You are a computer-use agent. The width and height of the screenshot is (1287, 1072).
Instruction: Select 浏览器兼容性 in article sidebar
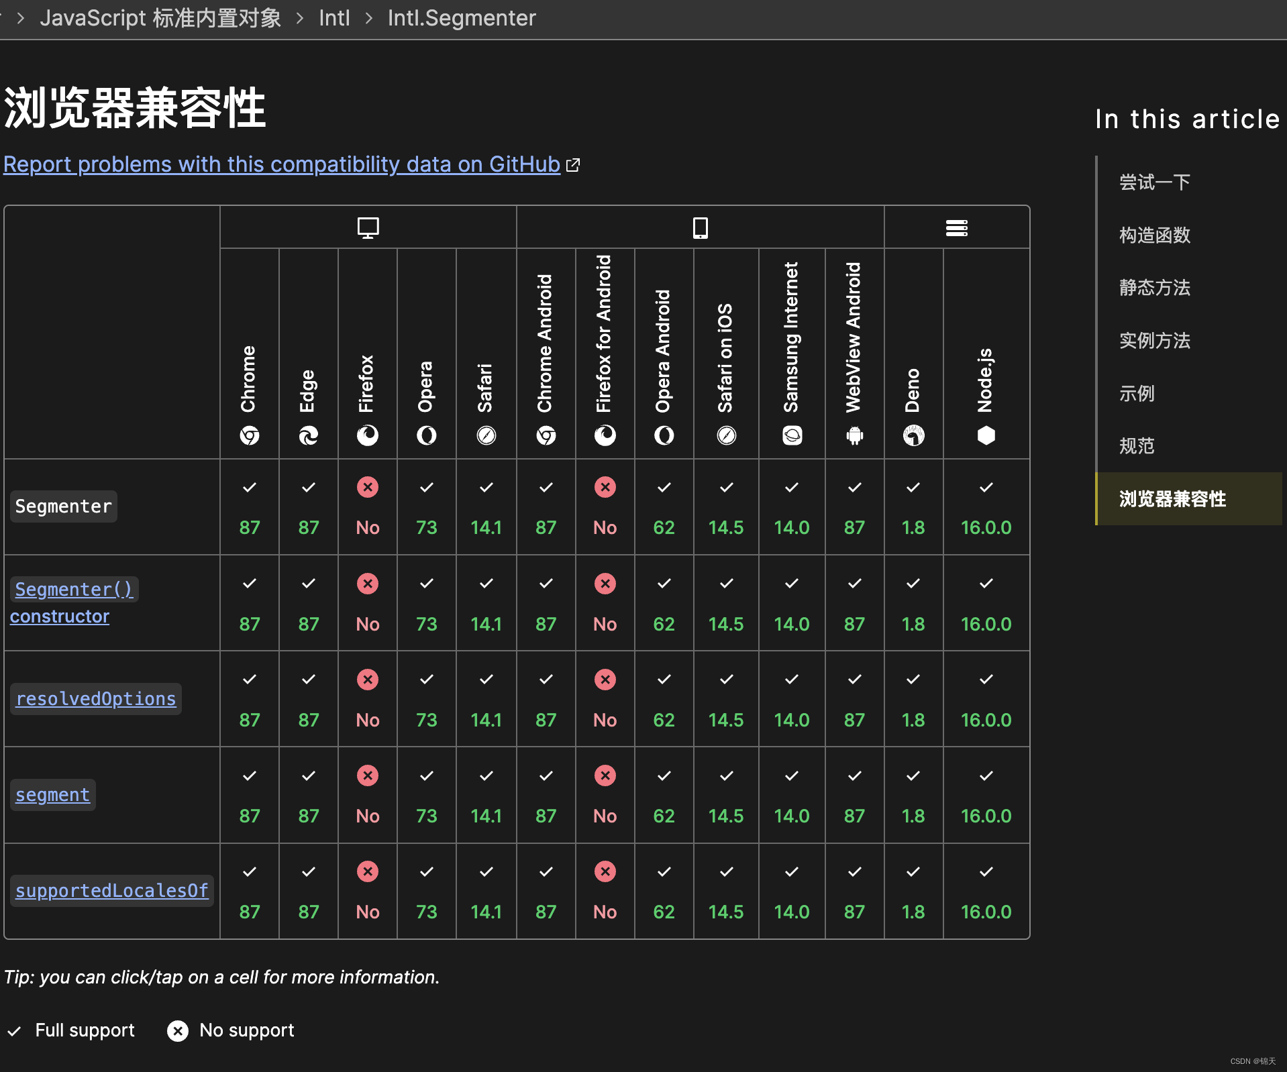[x=1189, y=499]
